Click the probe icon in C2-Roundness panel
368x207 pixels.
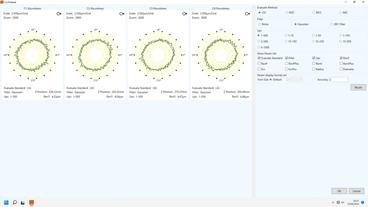point(122,14)
